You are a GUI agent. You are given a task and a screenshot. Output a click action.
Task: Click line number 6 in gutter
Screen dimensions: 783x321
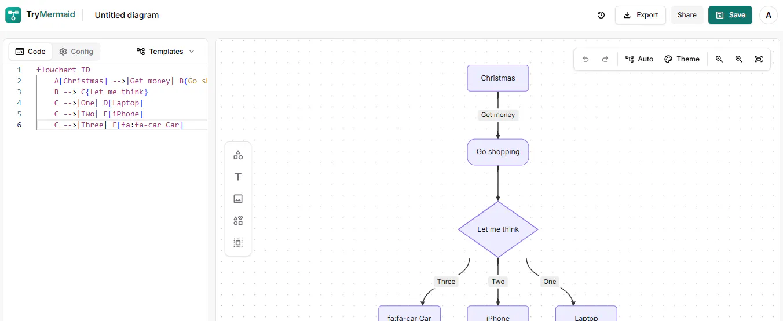pos(19,125)
